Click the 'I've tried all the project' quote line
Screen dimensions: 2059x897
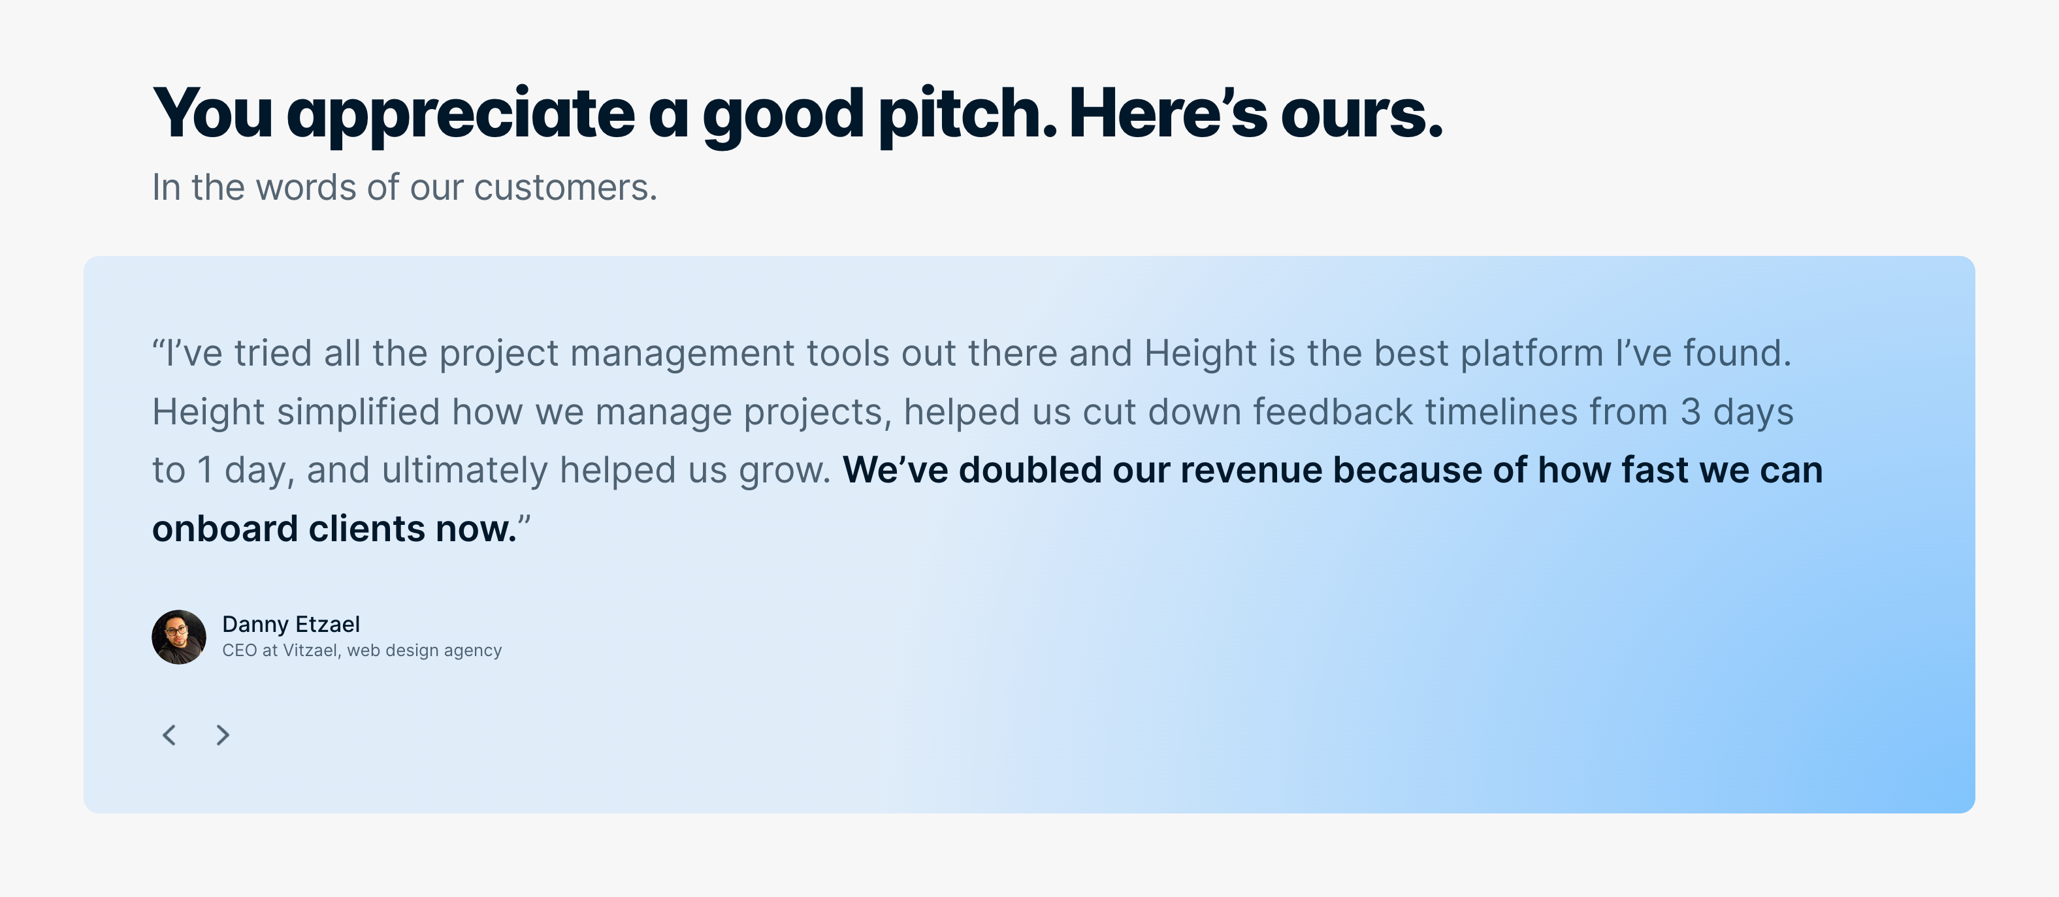560,353
